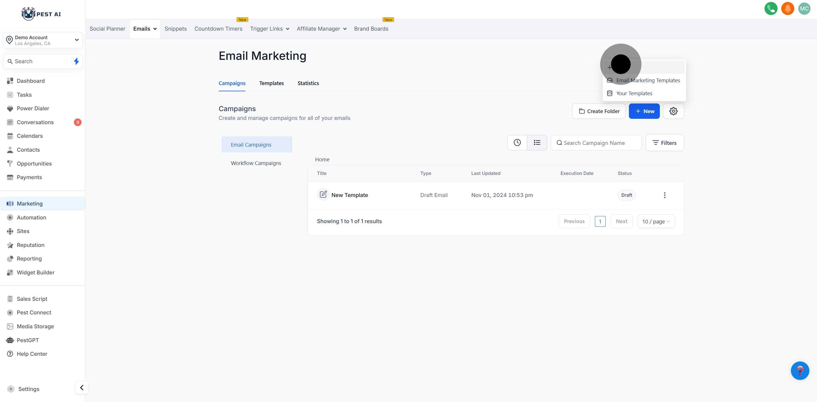The image size is (817, 402).
Task: Open New Template three-dot menu
Action: pos(664,195)
